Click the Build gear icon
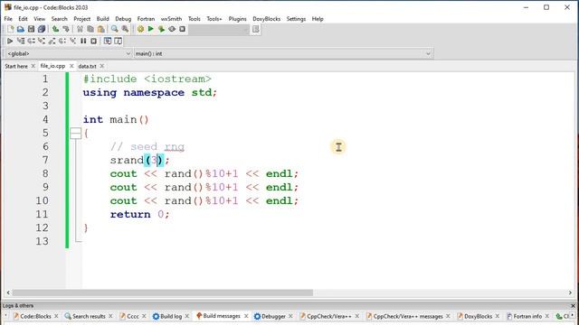The image size is (579, 325). tap(140, 29)
